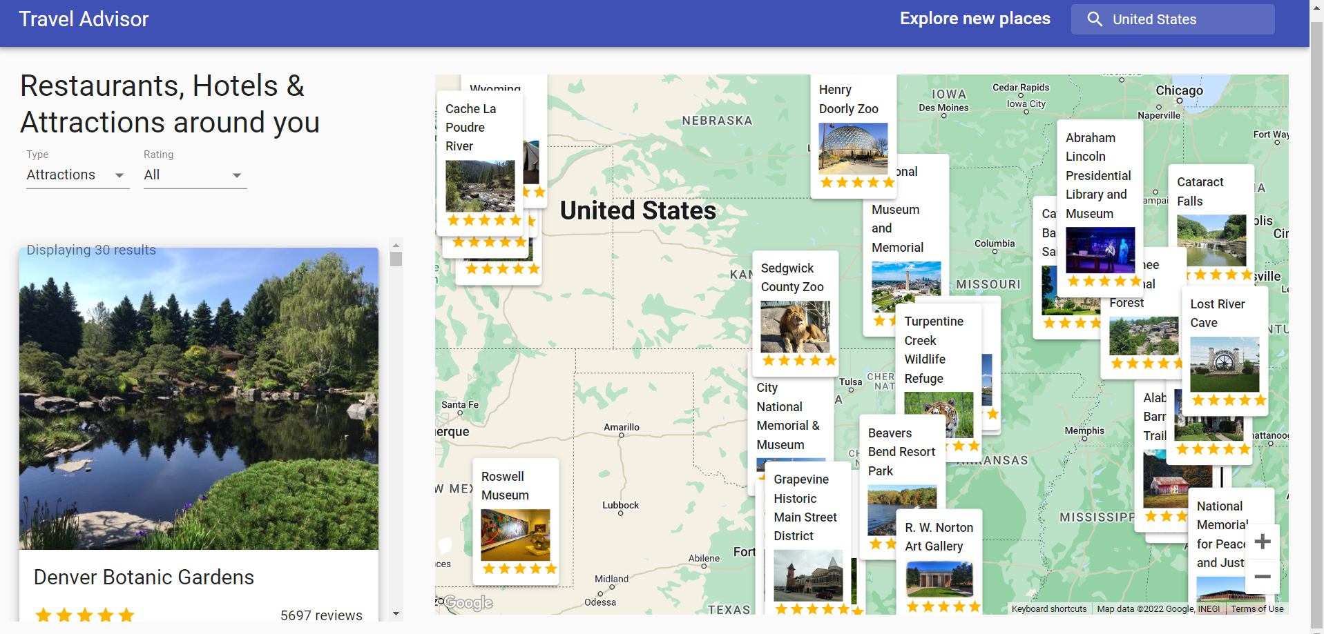Select the Cache La Poudre River card
Viewport: 1324px width, 634px height.
click(480, 163)
